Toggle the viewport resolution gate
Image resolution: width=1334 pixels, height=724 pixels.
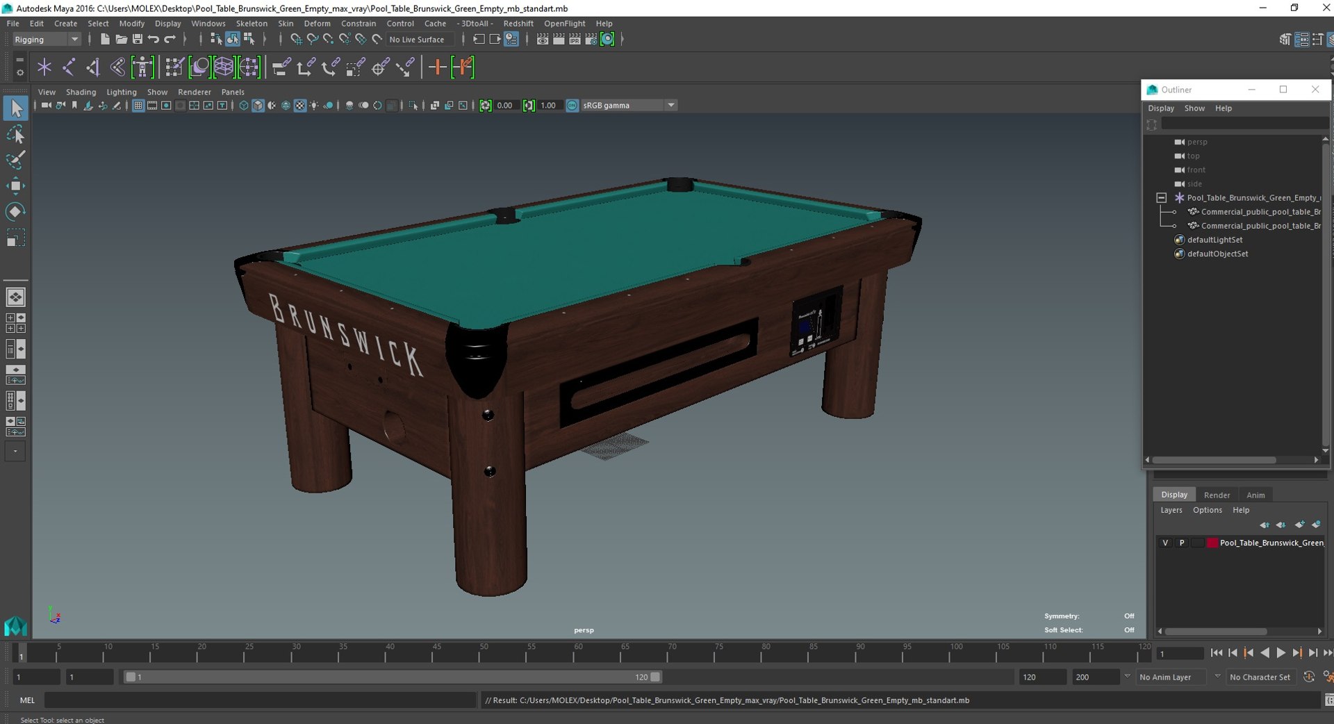click(166, 106)
